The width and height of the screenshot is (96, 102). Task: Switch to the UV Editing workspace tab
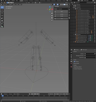tap(36, 1)
